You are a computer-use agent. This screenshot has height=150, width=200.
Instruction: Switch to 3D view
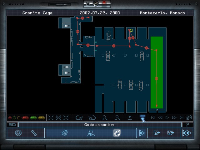click(12, 125)
